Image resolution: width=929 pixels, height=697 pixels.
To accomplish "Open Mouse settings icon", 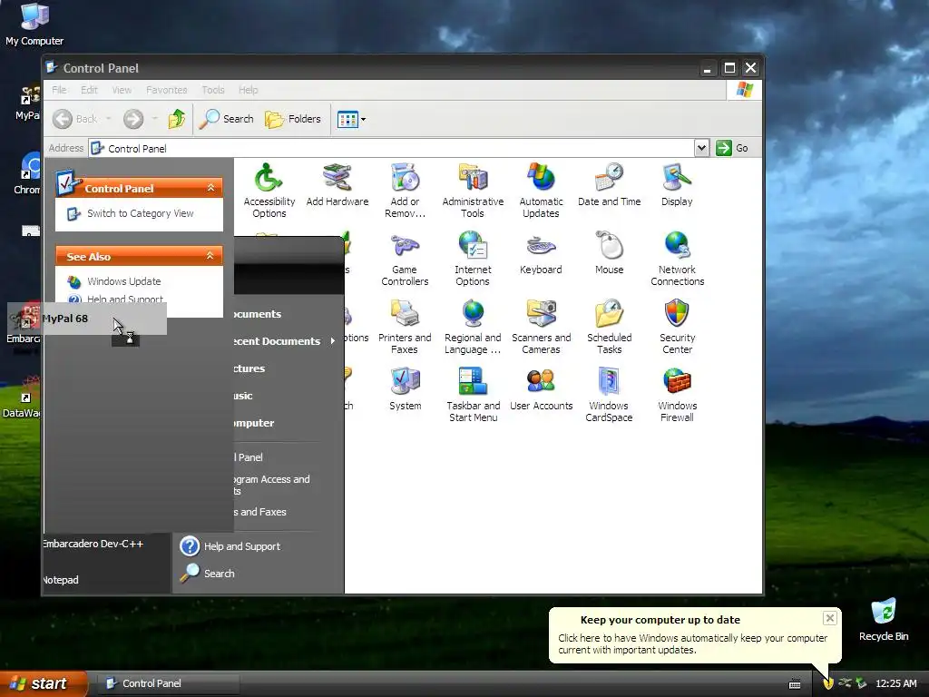I will 609,252.
